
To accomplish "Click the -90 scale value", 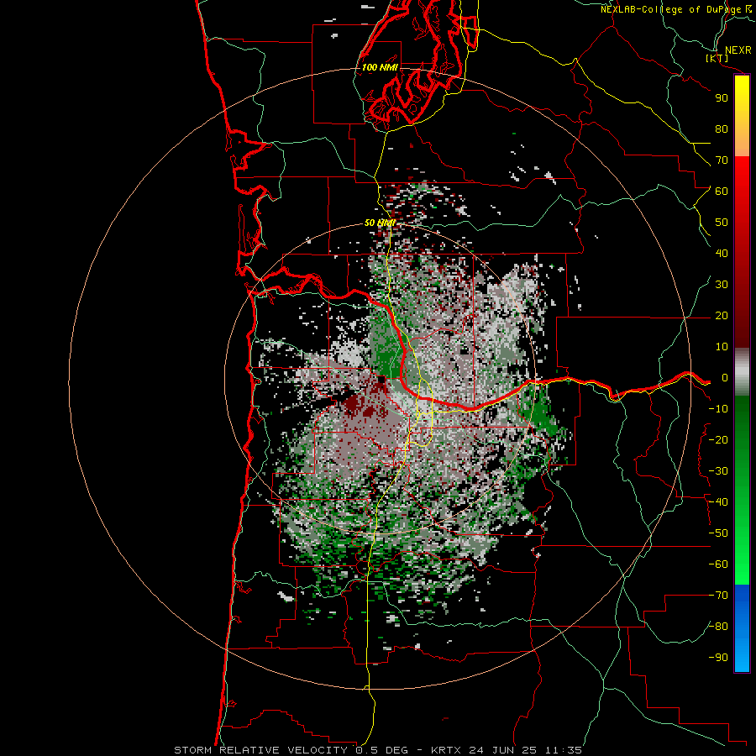I will pos(718,658).
